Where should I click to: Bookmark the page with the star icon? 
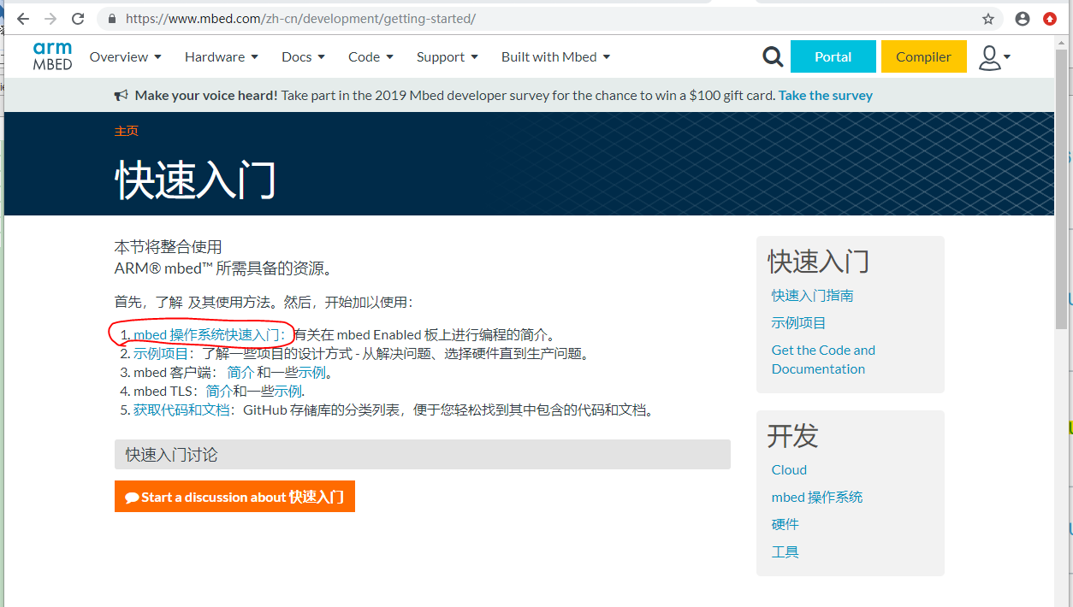988,18
